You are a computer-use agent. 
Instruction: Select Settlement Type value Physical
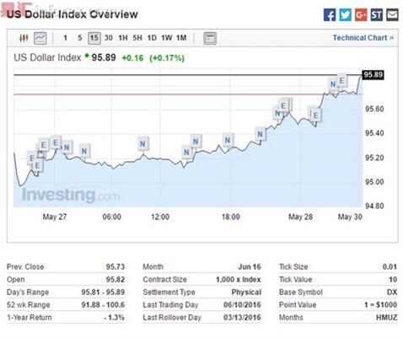click(246, 292)
